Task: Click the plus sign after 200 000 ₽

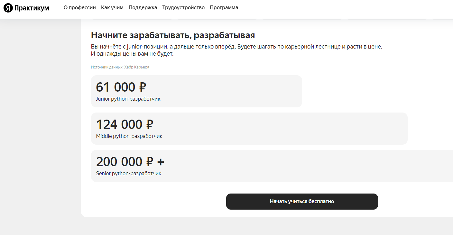Action: (x=161, y=162)
